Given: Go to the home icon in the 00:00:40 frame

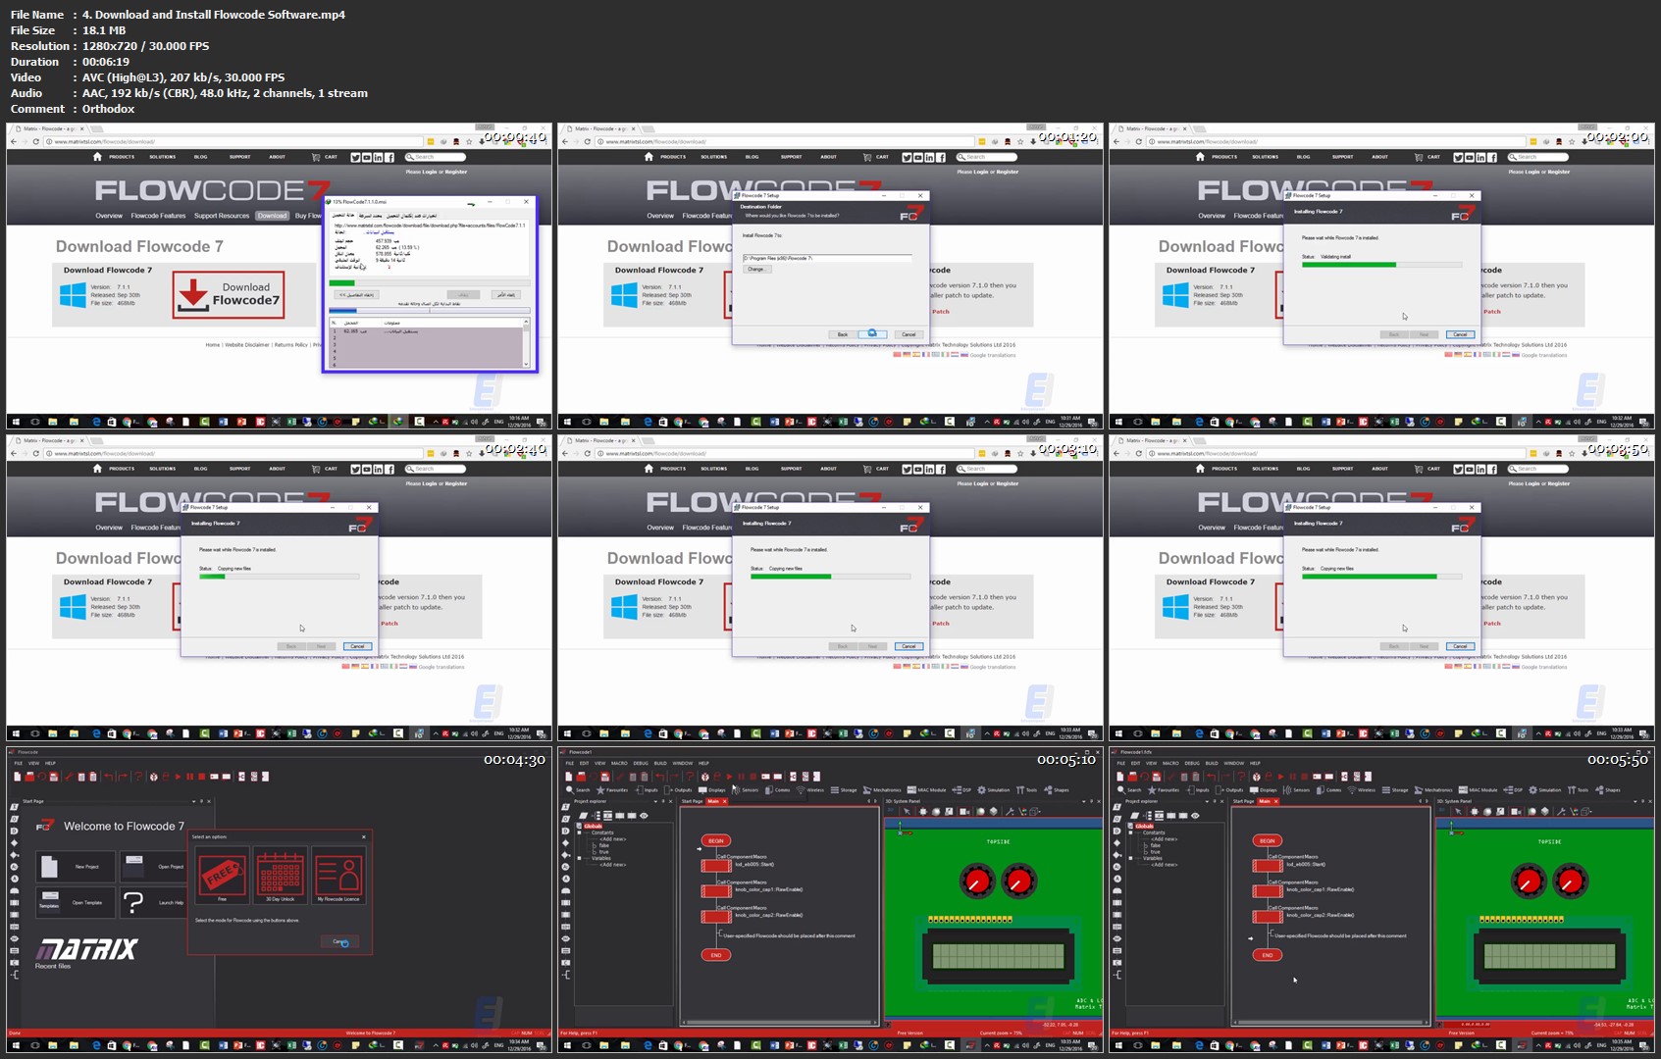Looking at the screenshot, I should 97,157.
